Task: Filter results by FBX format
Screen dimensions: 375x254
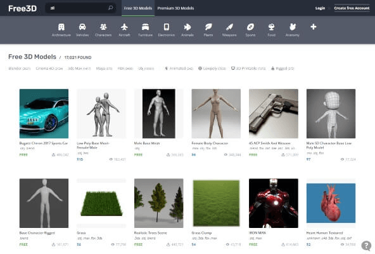Action: pos(125,69)
